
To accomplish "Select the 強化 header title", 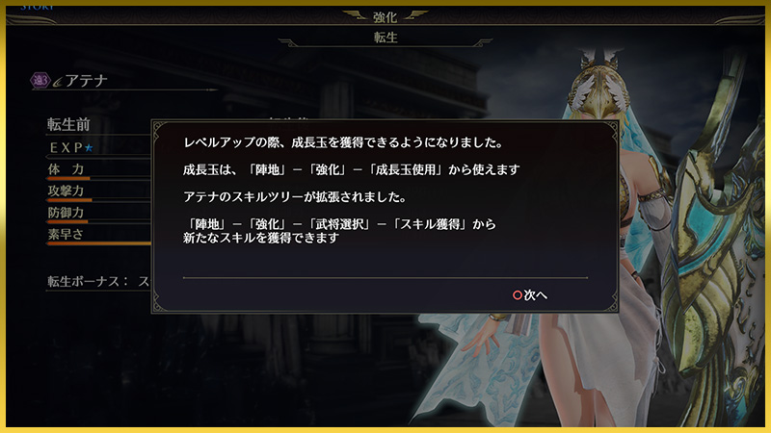I will pos(385,17).
